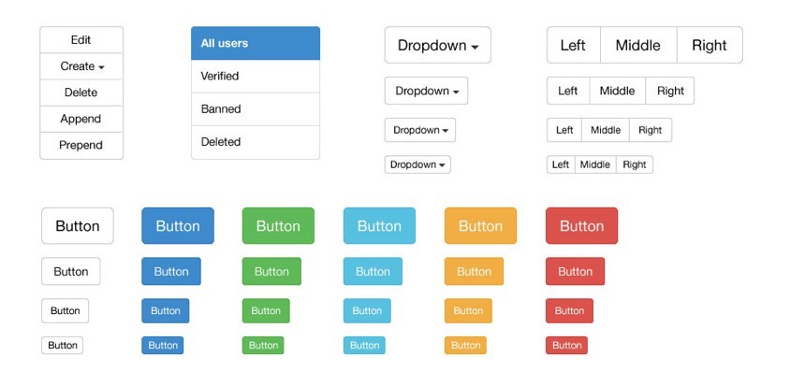Choose Banned from the users list

256,108
